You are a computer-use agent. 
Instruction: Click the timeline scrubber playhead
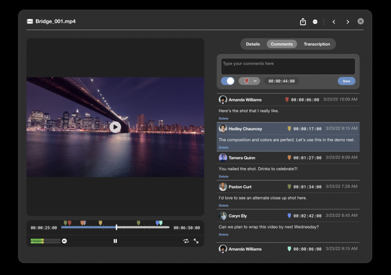click(x=117, y=227)
